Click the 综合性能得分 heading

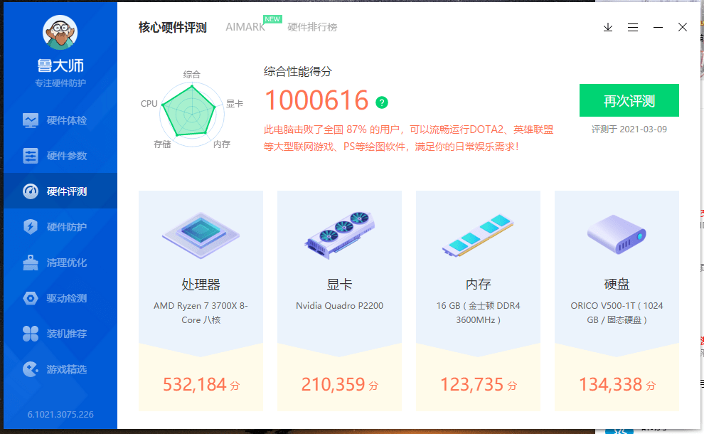point(298,71)
